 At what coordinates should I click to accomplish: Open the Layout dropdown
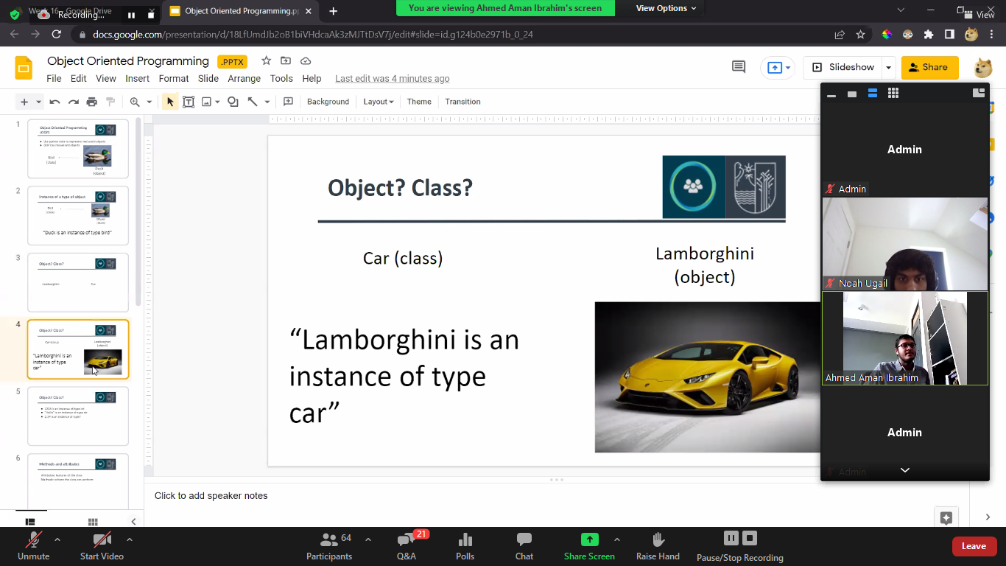tap(378, 102)
